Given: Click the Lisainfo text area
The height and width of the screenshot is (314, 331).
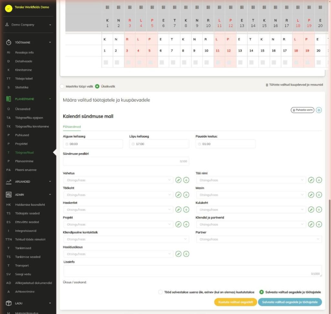Looking at the screenshot, I should coord(193,271).
